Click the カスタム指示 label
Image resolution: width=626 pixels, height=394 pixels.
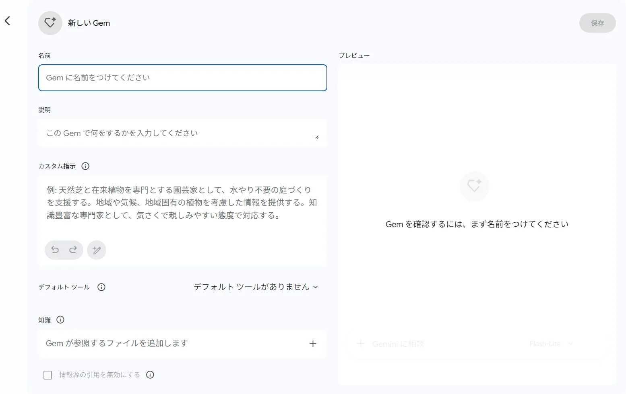click(x=57, y=166)
